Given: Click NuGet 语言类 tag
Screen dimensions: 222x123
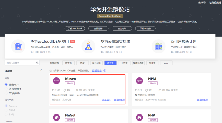Looking at the screenshot, I should coord(70,120).
